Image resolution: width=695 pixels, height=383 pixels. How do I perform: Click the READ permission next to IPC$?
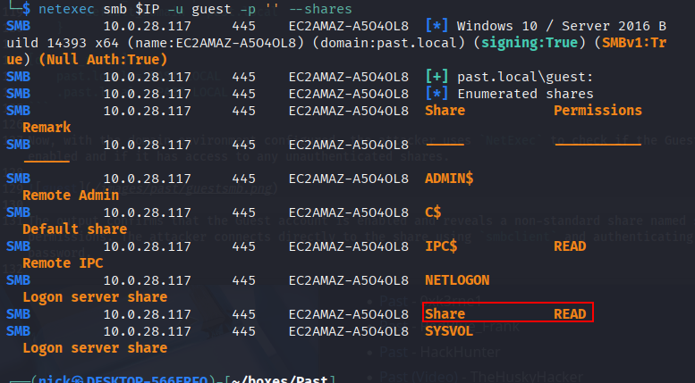pyautogui.click(x=570, y=246)
